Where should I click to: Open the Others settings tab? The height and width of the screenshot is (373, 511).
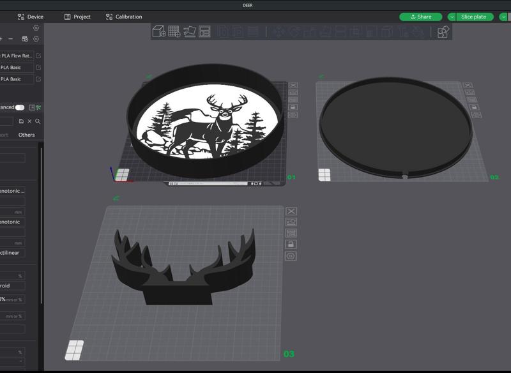coord(26,135)
